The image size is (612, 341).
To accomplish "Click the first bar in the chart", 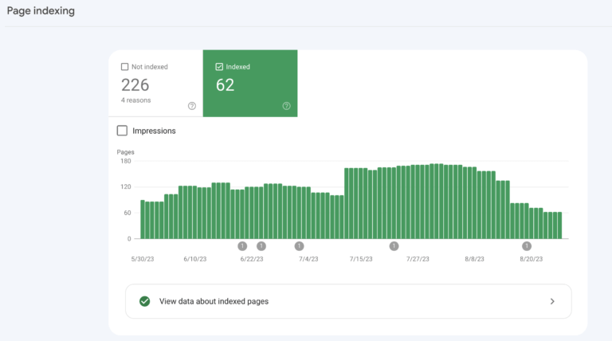I will (x=143, y=219).
